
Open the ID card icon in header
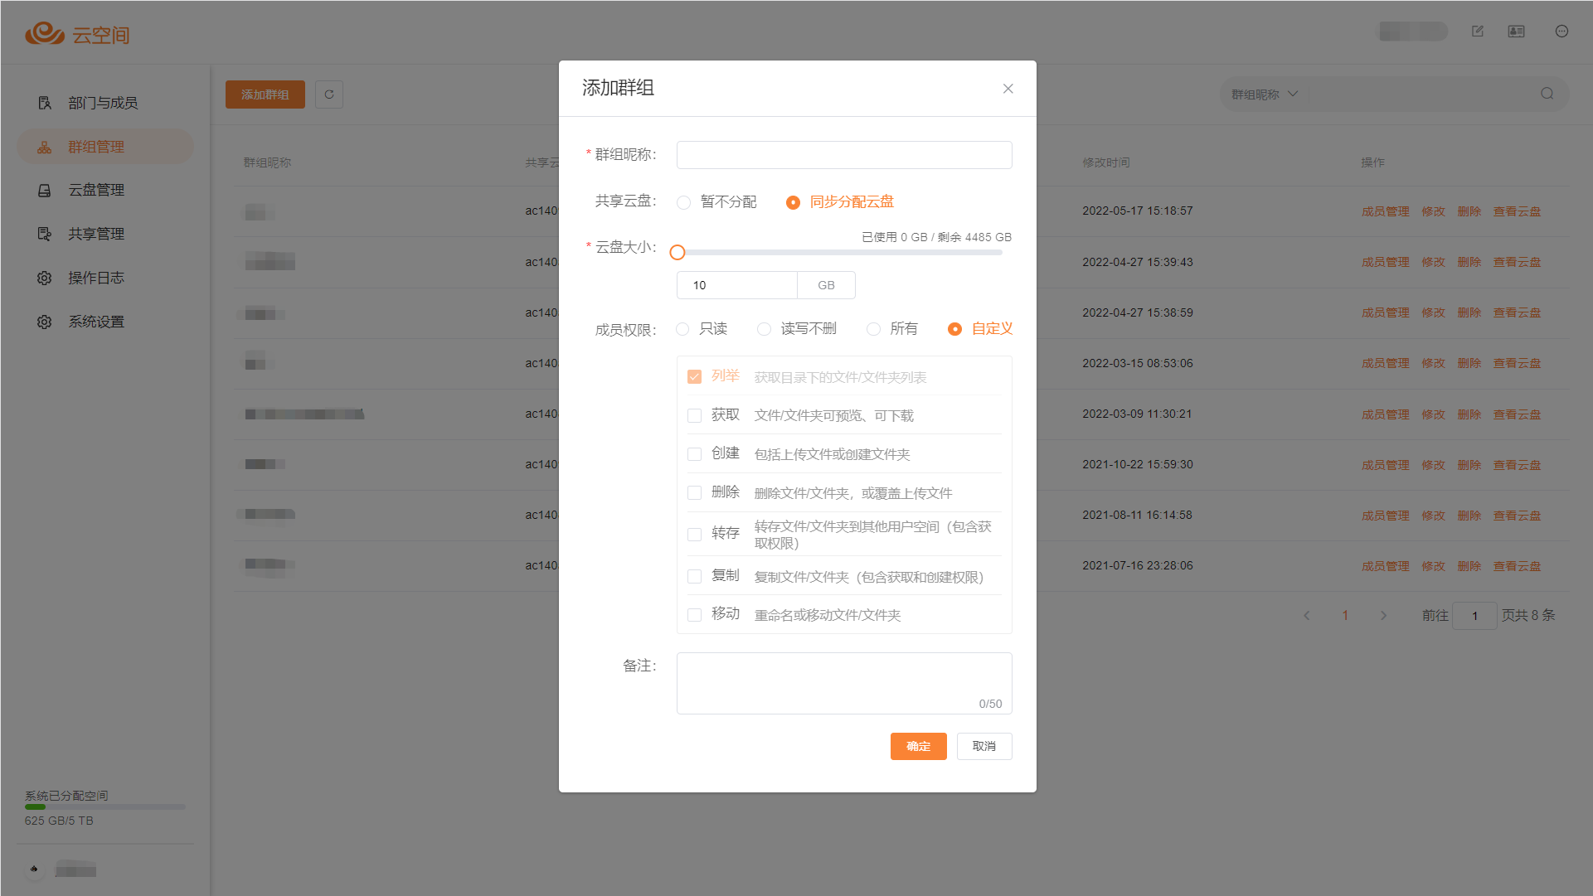[x=1516, y=31]
